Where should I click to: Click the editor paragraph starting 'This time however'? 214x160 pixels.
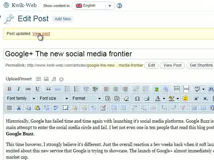(110, 151)
